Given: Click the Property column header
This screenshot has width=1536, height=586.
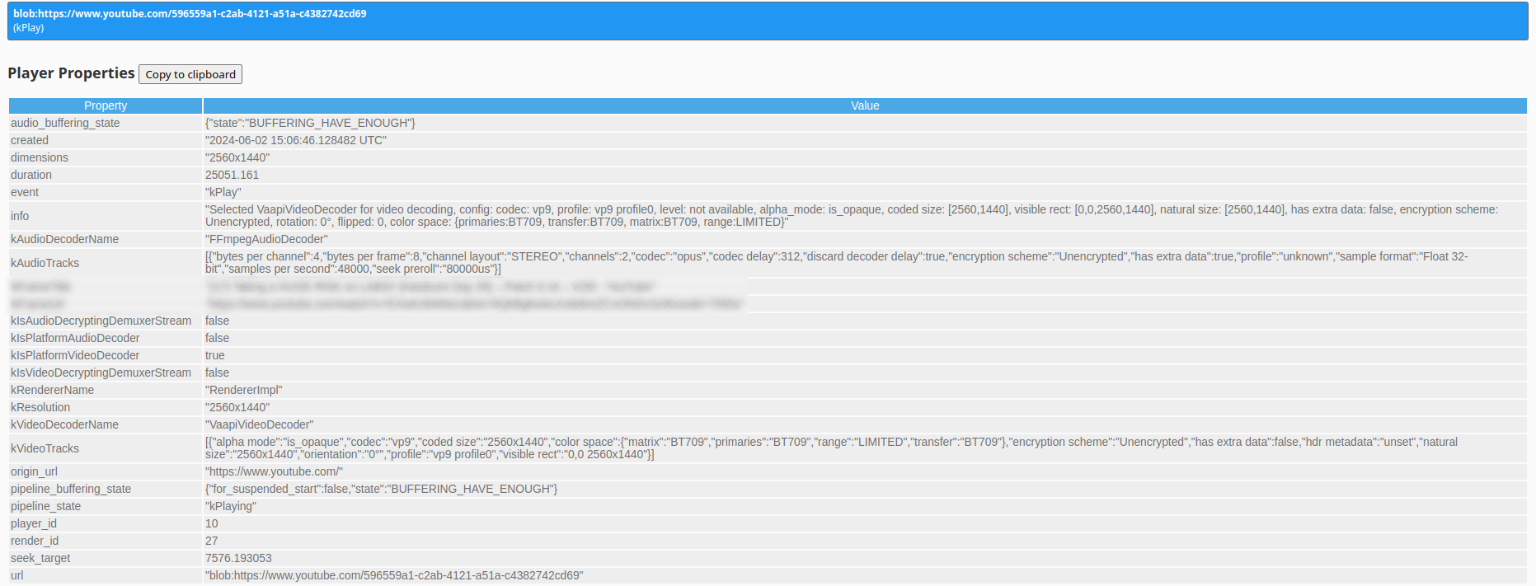Looking at the screenshot, I should 106,105.
